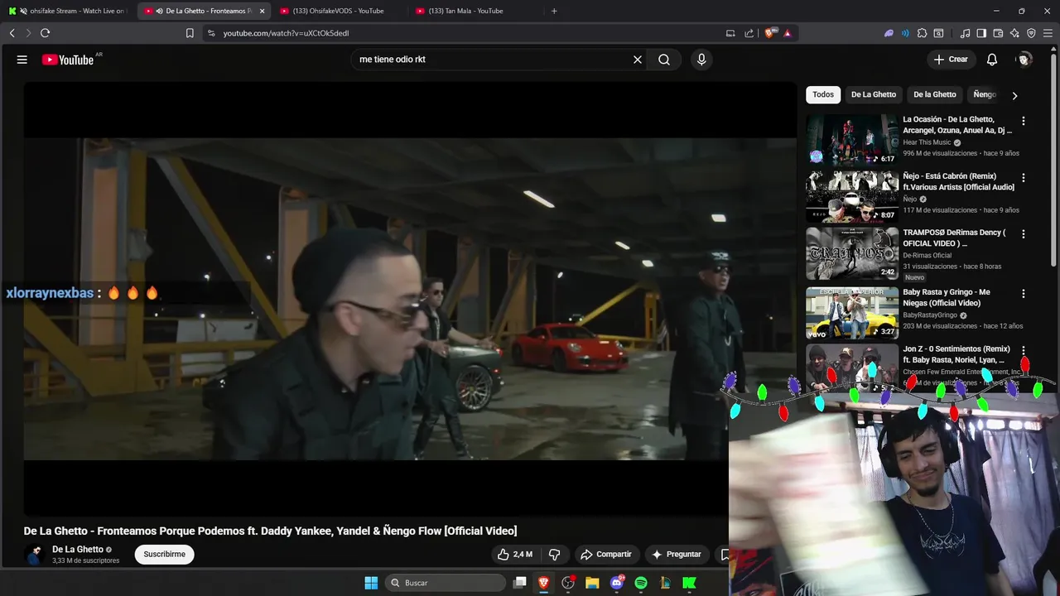1060x596 pixels.
Task: Open Task View in the taskbar
Action: coord(519,583)
